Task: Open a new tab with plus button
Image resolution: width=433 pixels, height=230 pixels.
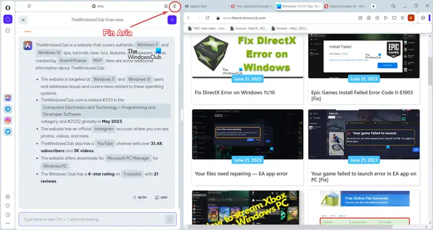Action: point(374,6)
